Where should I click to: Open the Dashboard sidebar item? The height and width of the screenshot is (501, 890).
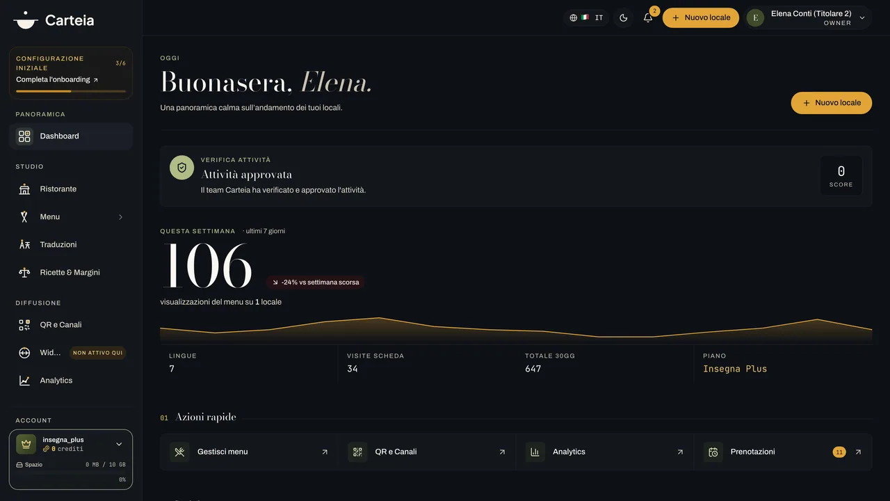pos(71,136)
